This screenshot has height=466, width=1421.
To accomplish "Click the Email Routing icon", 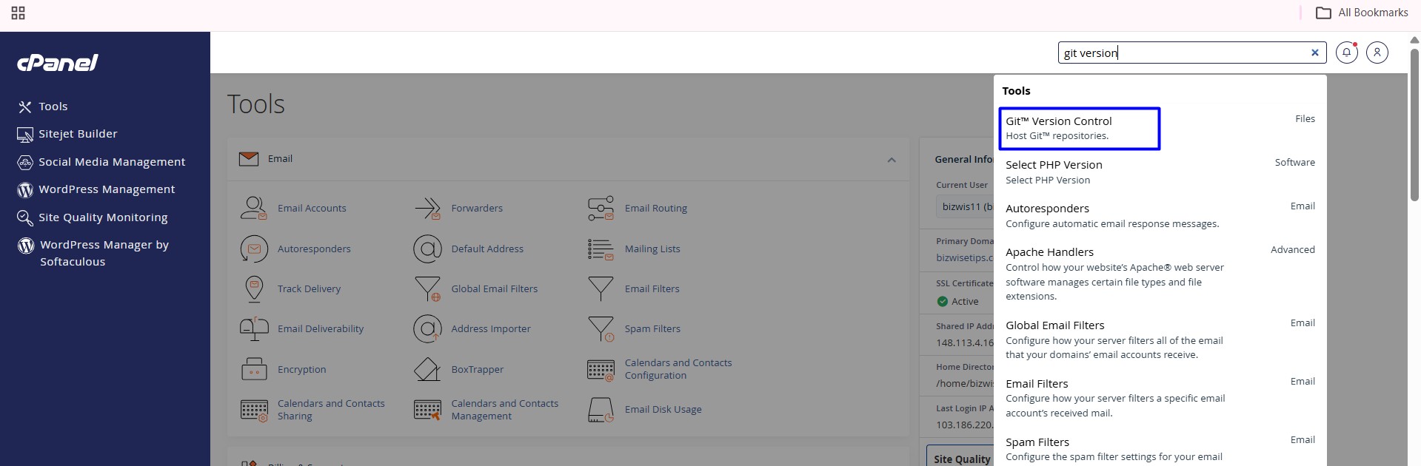I will coord(601,209).
